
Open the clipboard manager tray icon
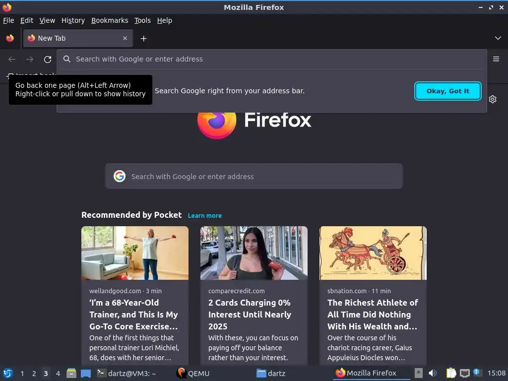(451, 373)
